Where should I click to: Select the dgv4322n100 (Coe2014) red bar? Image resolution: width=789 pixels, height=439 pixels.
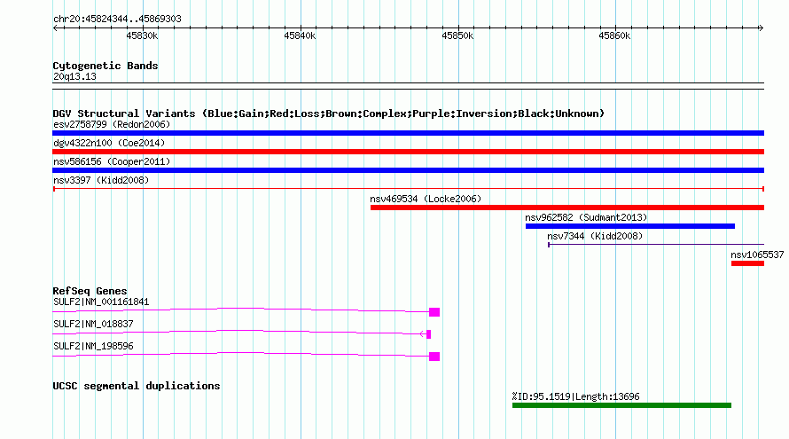tap(408, 152)
